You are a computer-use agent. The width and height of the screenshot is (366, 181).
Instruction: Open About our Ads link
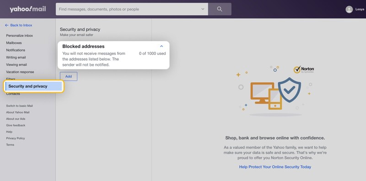click(x=16, y=119)
